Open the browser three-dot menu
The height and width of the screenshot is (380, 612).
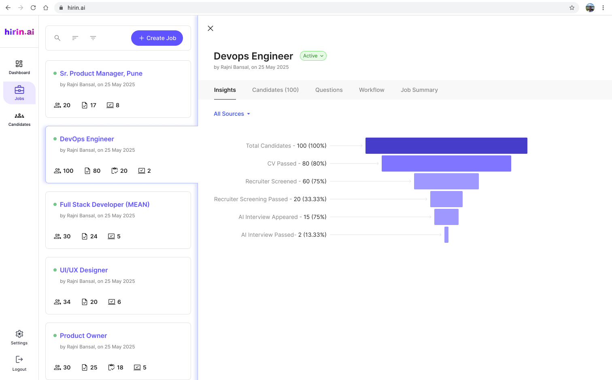click(x=603, y=8)
